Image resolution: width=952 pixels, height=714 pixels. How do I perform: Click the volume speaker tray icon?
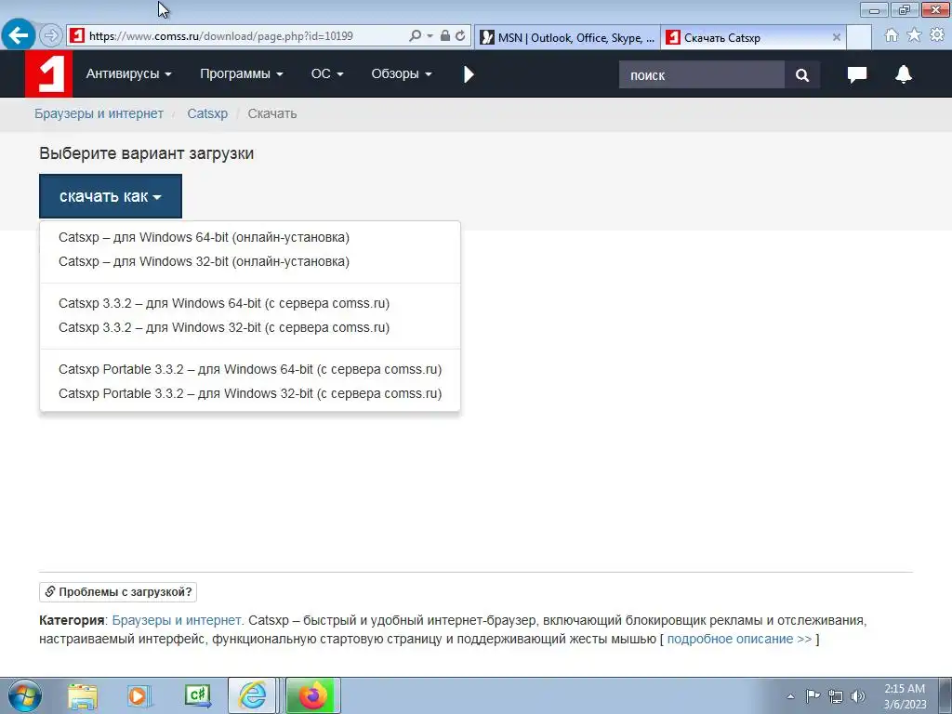(x=858, y=696)
